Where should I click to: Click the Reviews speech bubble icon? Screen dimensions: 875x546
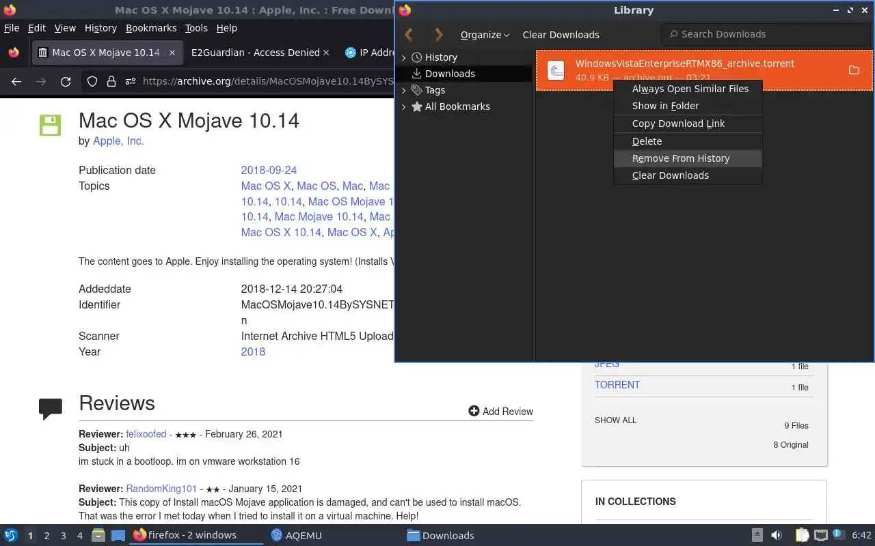(x=51, y=408)
